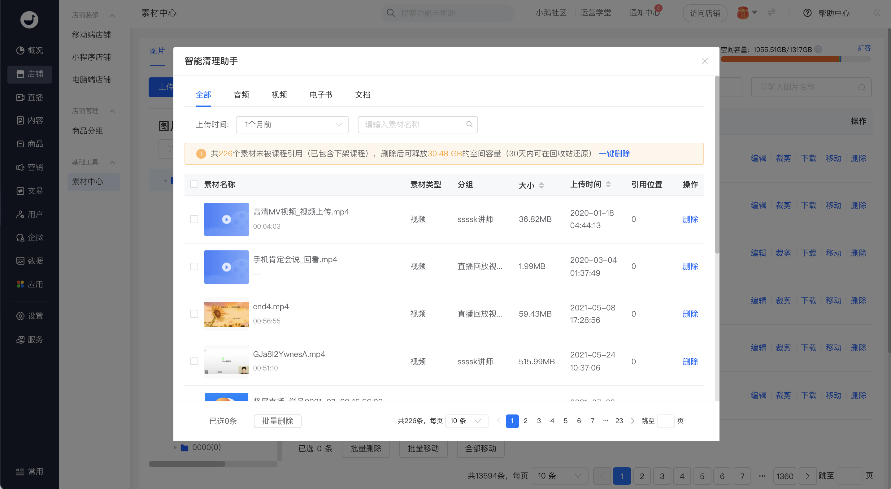This screenshot has width=891, height=489.
Task: Collapse the 店铺管理 section chevron
Action: click(112, 111)
